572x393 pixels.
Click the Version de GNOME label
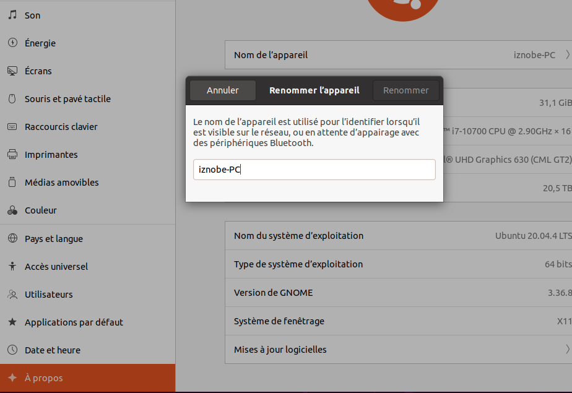tap(273, 293)
